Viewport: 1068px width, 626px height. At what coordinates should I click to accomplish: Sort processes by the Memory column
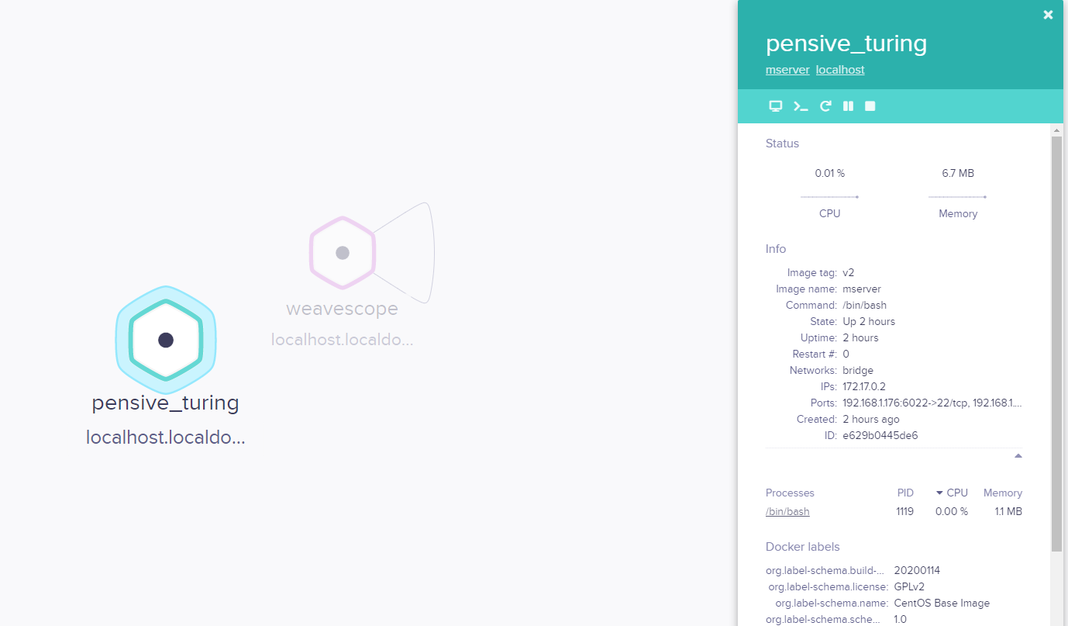pyautogui.click(x=1003, y=493)
